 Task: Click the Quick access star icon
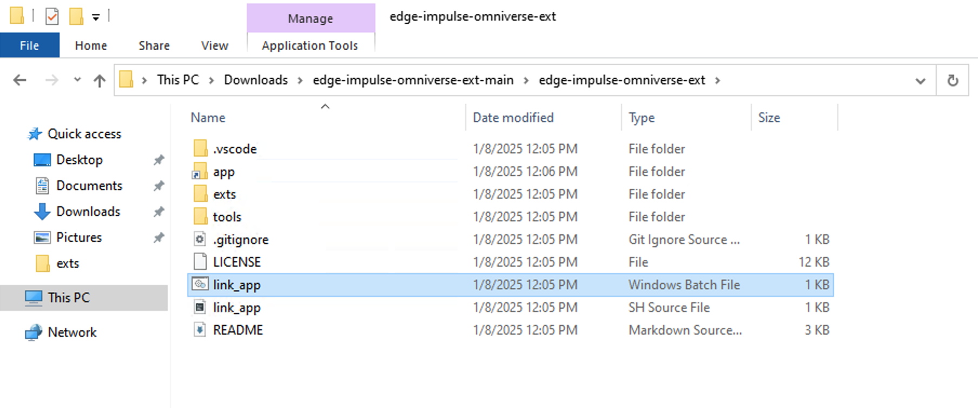pyautogui.click(x=35, y=134)
